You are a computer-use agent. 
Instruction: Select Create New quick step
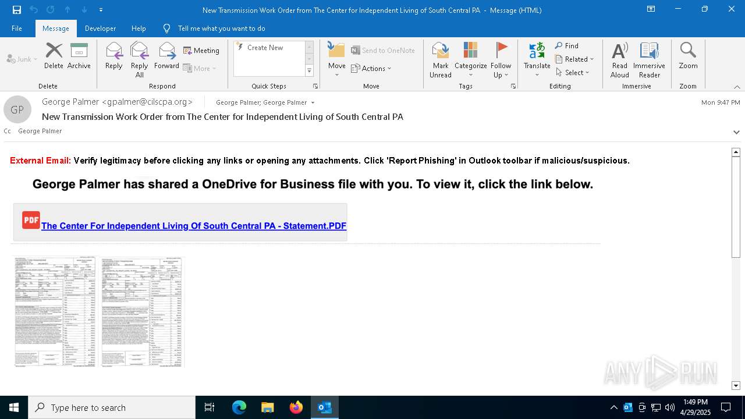click(x=265, y=48)
